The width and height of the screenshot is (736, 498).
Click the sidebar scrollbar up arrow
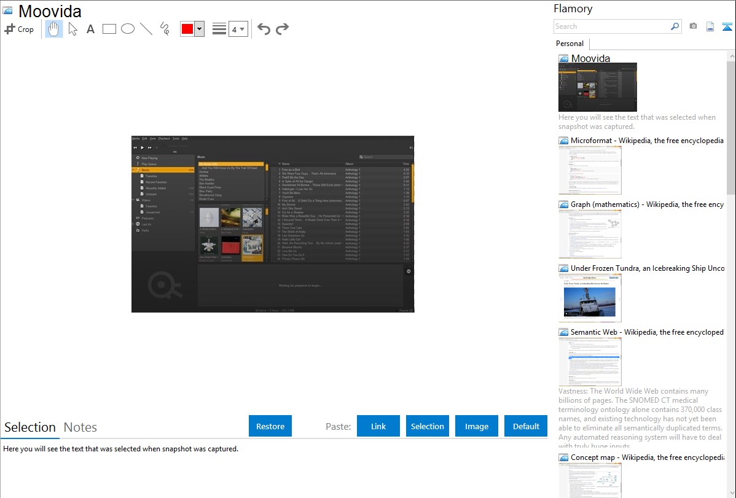[x=731, y=56]
